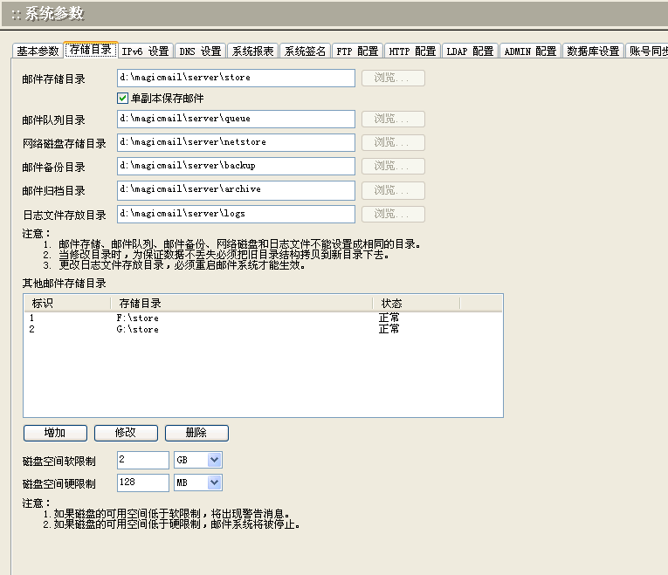Select the F:\store row in storage list
668x575 pixels.
point(137,318)
